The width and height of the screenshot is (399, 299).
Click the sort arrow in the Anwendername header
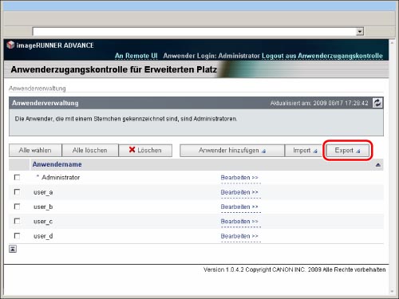pos(377,165)
